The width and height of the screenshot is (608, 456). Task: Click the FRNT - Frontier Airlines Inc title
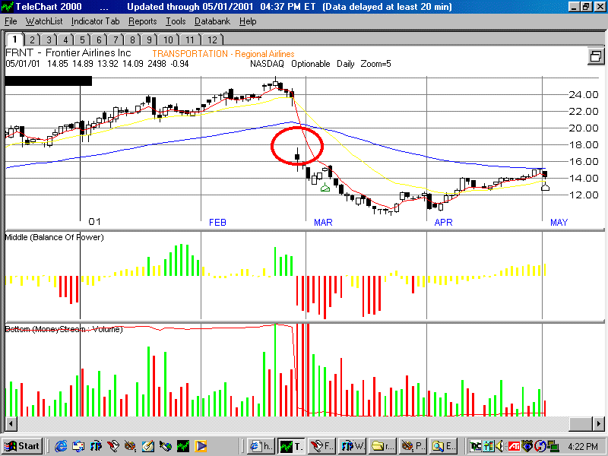68,52
